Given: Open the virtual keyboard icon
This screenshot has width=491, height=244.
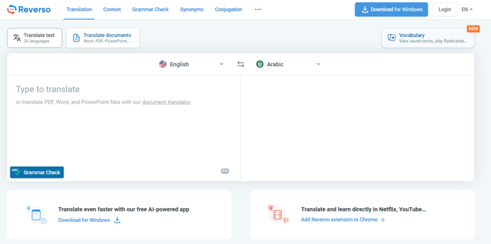Looking at the screenshot, I should pos(225,171).
